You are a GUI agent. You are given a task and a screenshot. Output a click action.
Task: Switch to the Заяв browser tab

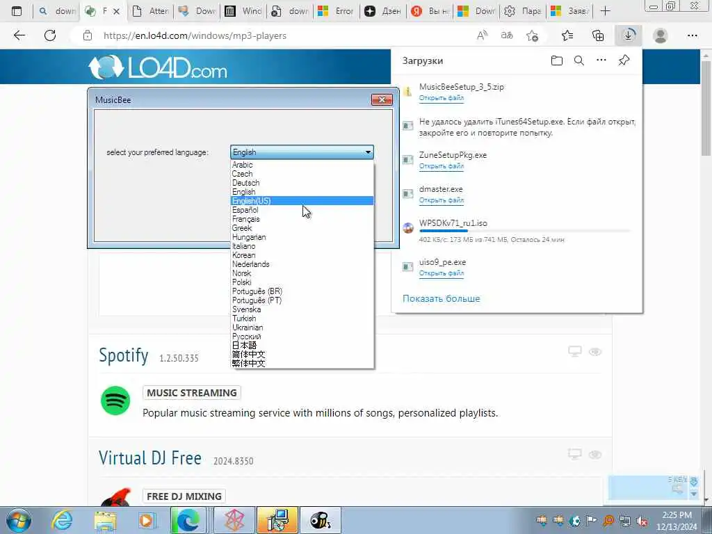[x=569, y=11]
